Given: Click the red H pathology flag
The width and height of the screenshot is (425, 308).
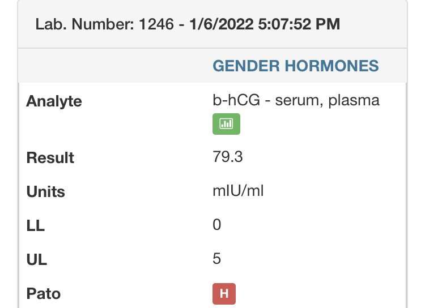Looking at the screenshot, I should pos(224,294).
